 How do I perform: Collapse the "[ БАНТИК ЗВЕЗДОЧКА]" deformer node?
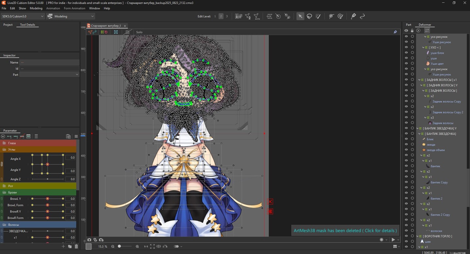[419, 134]
